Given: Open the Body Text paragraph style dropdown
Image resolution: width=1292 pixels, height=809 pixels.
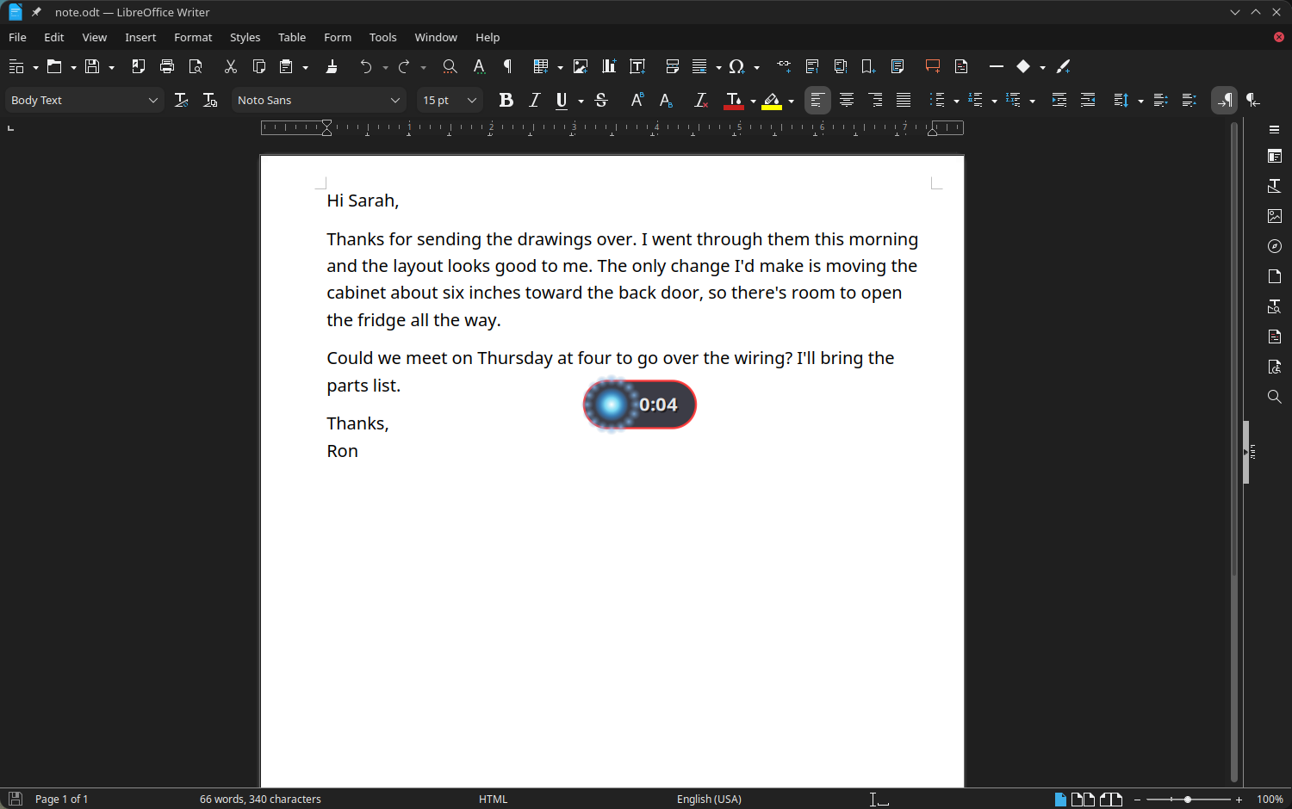Looking at the screenshot, I should [153, 101].
